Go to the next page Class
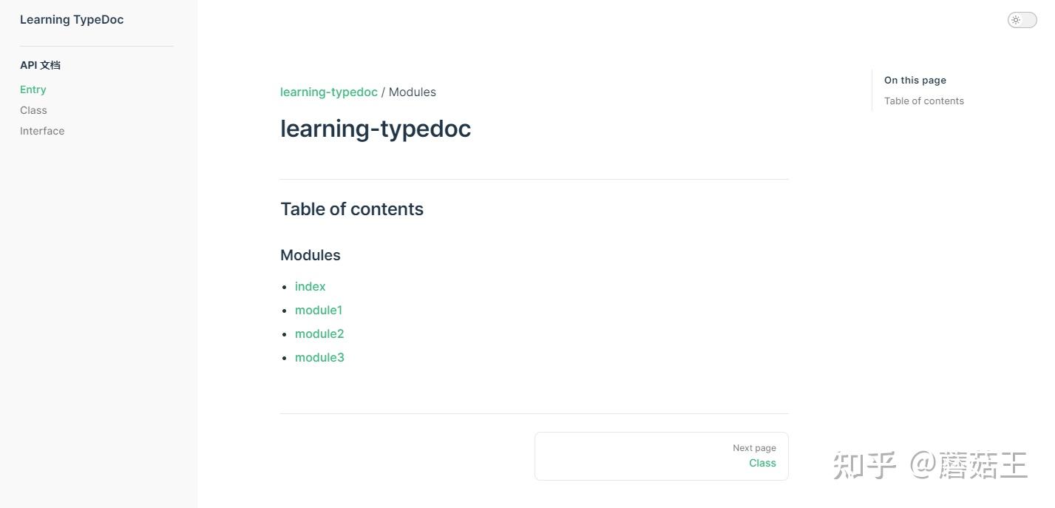1055x508 pixels. [762, 463]
